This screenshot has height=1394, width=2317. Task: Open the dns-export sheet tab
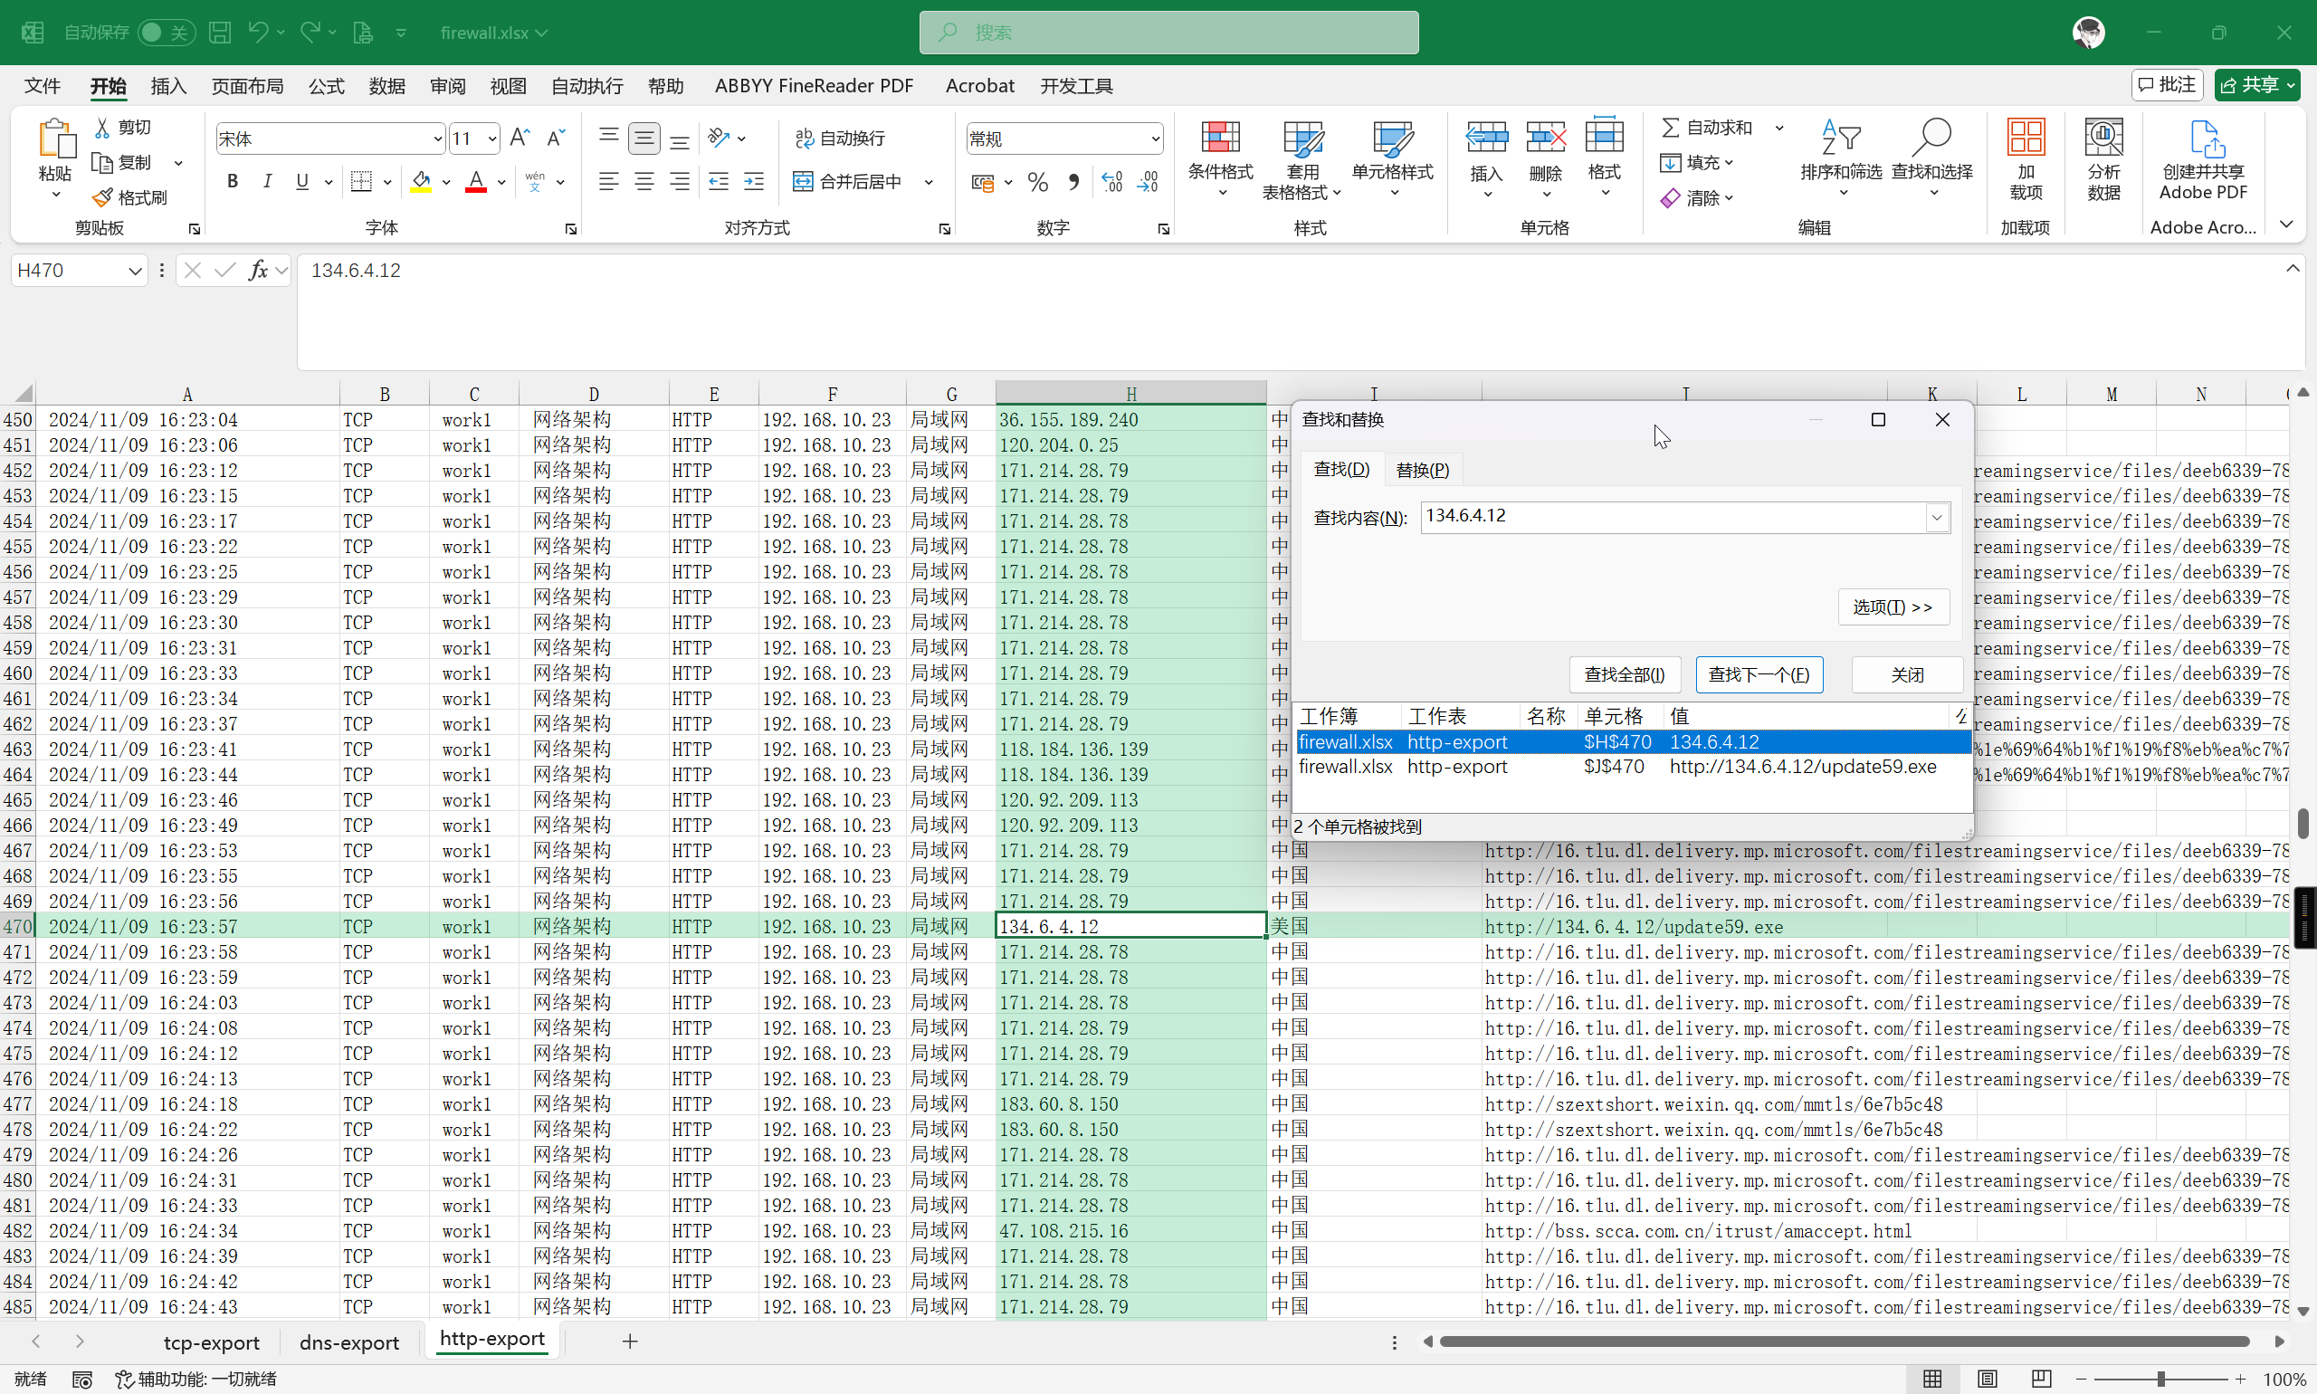point(348,1342)
